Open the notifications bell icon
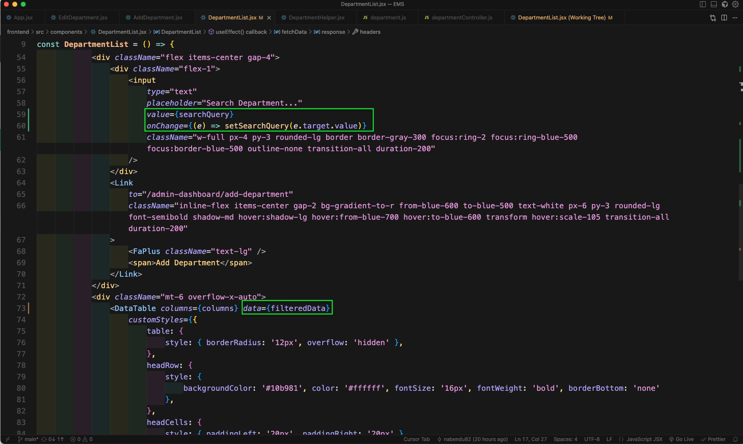Screen dimensions: 743x444 [x=735, y=439]
